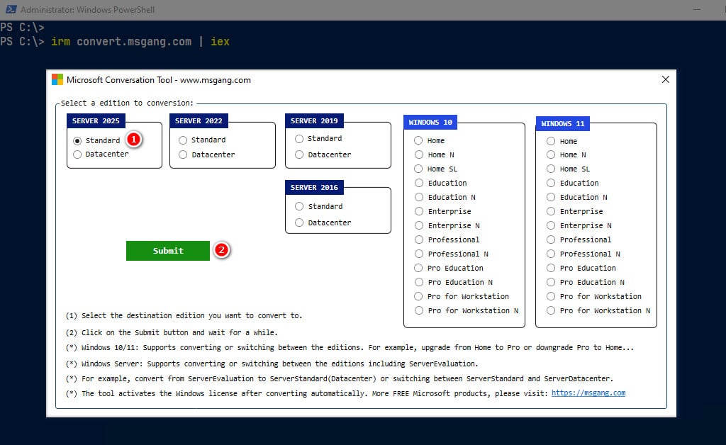The height and width of the screenshot is (445, 726).
Task: Choose Windows 10 Pro Education N edition
Action: 418,282
